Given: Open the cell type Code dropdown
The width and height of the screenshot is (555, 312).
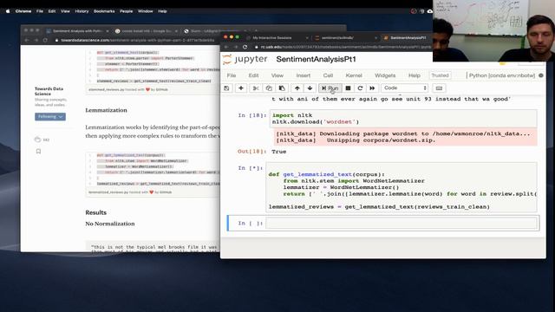Looking at the screenshot, I should 405,88.
